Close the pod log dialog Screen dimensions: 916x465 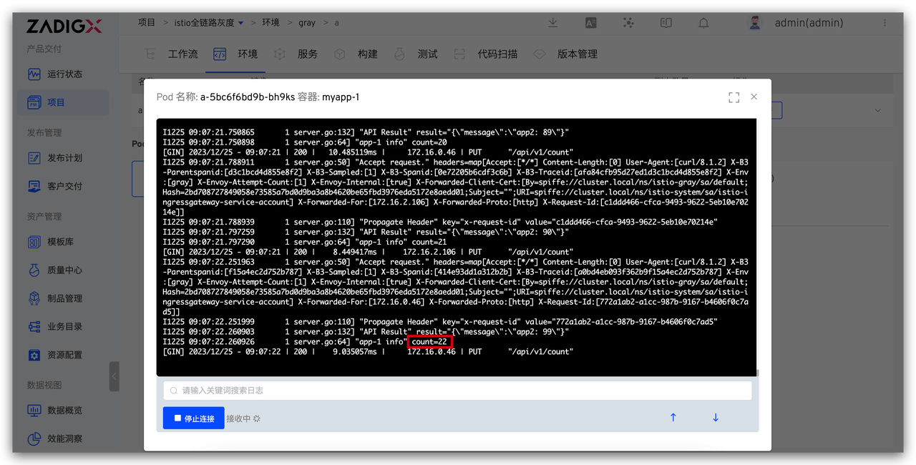point(754,97)
